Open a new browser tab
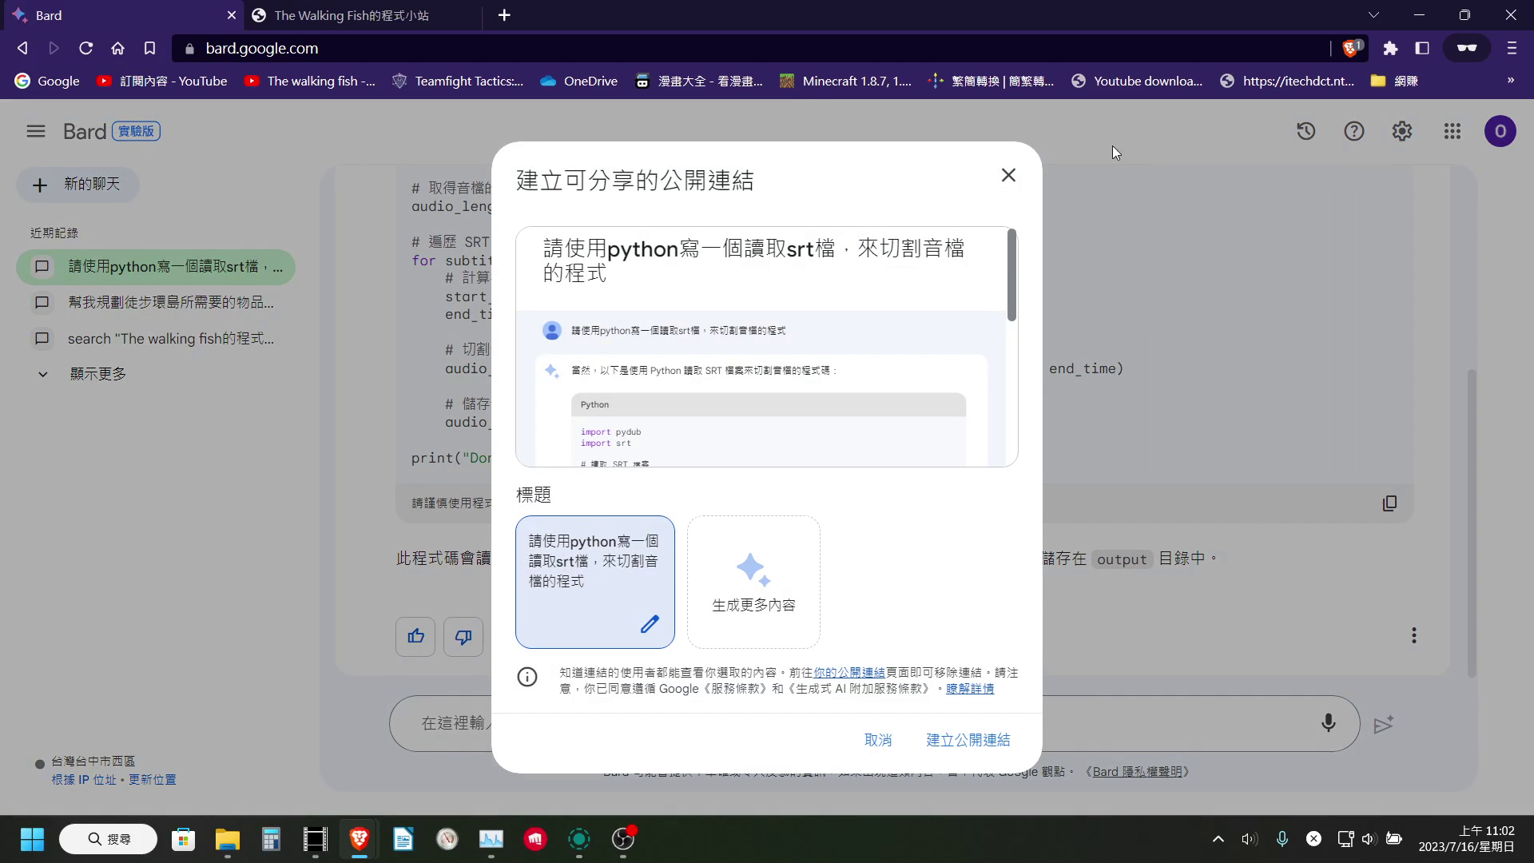Screen dimensions: 1534x863 pyautogui.click(x=504, y=15)
